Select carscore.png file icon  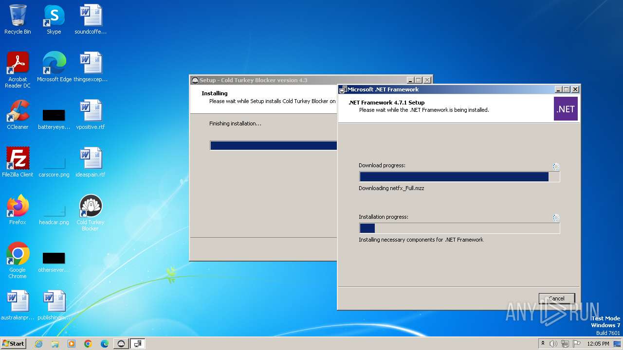point(54,165)
